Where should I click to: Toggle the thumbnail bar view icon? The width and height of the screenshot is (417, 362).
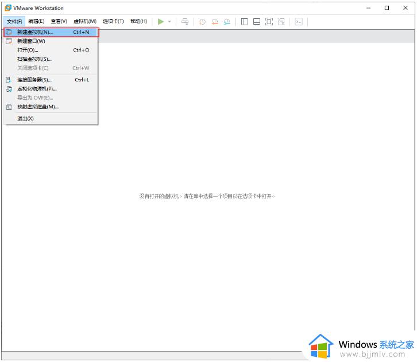tap(257, 21)
